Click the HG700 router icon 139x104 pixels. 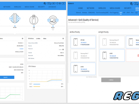tap(15, 18)
